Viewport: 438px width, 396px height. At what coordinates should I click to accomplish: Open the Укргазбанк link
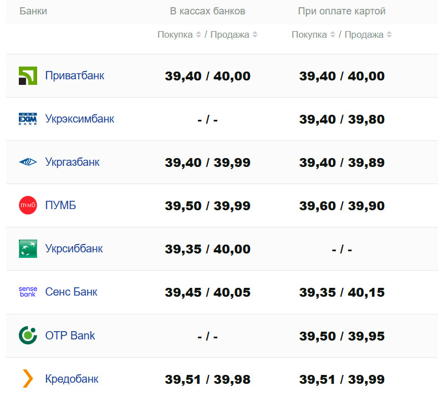click(72, 162)
